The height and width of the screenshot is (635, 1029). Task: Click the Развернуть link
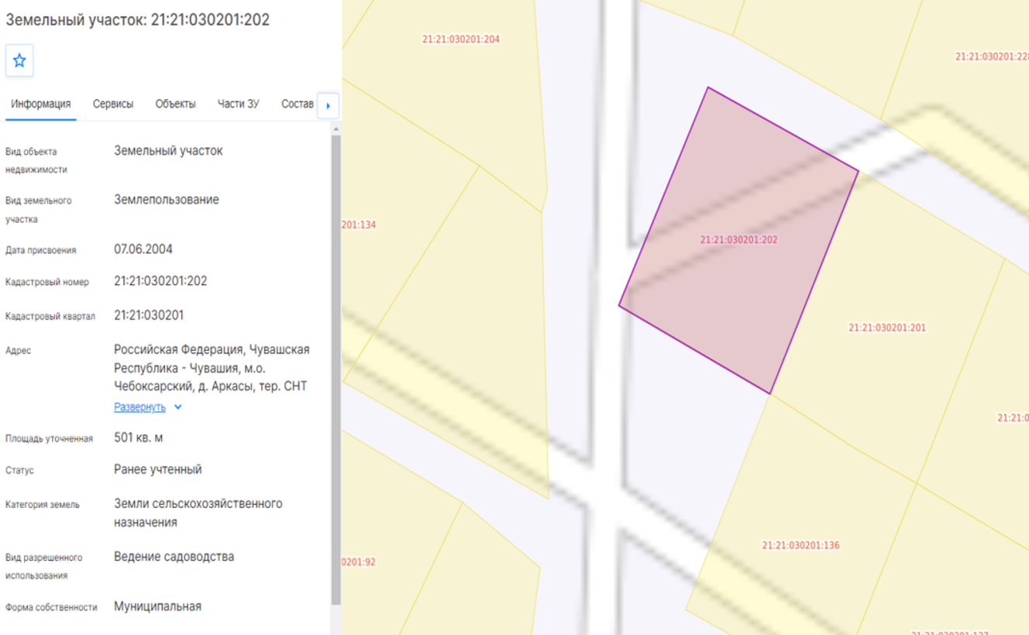pyautogui.click(x=139, y=407)
